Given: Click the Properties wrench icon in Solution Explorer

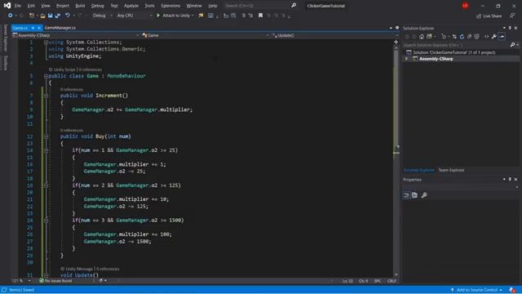Looking at the screenshot, I should pyautogui.click(x=494, y=37).
